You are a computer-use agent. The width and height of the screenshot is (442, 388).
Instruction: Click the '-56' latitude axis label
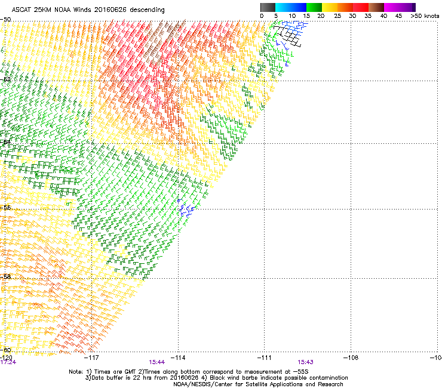[x=5, y=207]
